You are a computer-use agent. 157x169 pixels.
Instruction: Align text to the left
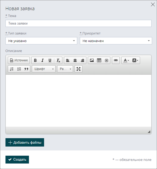tap(68, 60)
